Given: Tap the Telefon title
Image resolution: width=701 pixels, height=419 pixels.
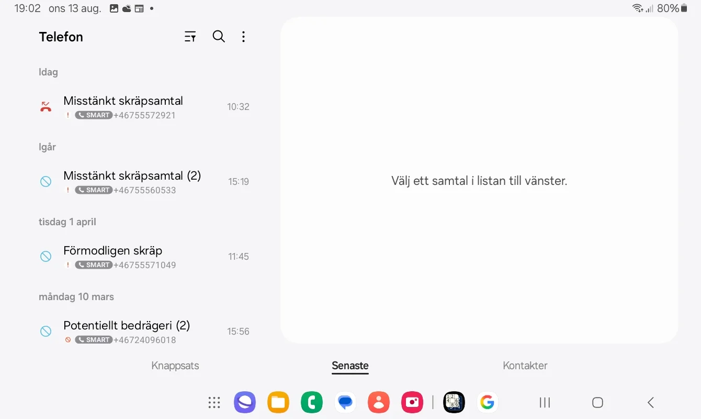Looking at the screenshot, I should [x=61, y=37].
